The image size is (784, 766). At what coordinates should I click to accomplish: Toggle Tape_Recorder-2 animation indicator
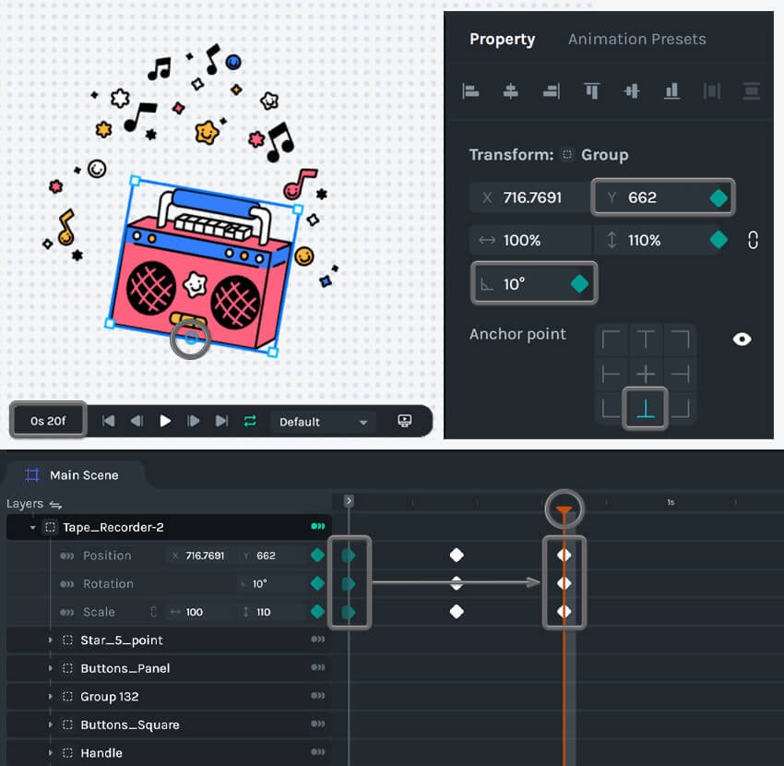click(318, 526)
